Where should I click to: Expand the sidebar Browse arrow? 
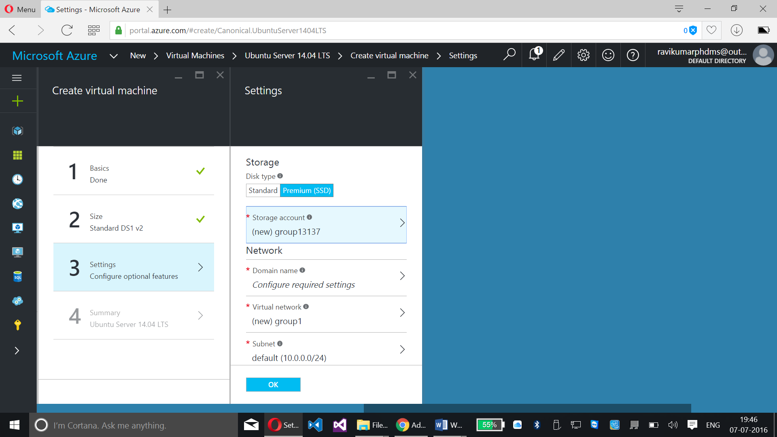[17, 351]
